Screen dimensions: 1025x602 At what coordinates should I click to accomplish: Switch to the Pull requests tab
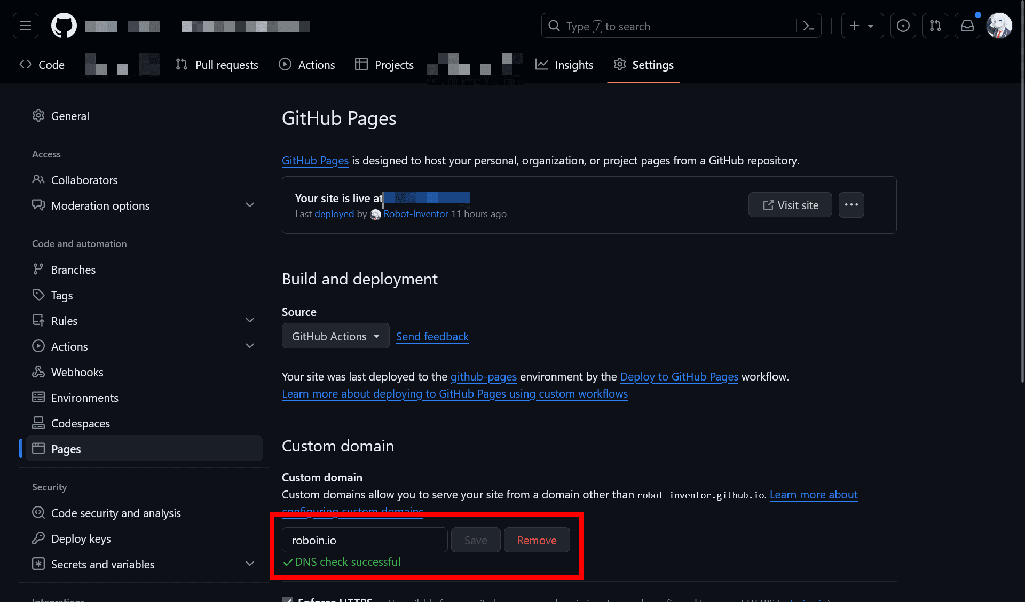(x=217, y=65)
